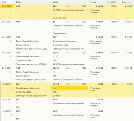Click Зачет аванса покупателя description
134x121 pixels.
[96, 42]
